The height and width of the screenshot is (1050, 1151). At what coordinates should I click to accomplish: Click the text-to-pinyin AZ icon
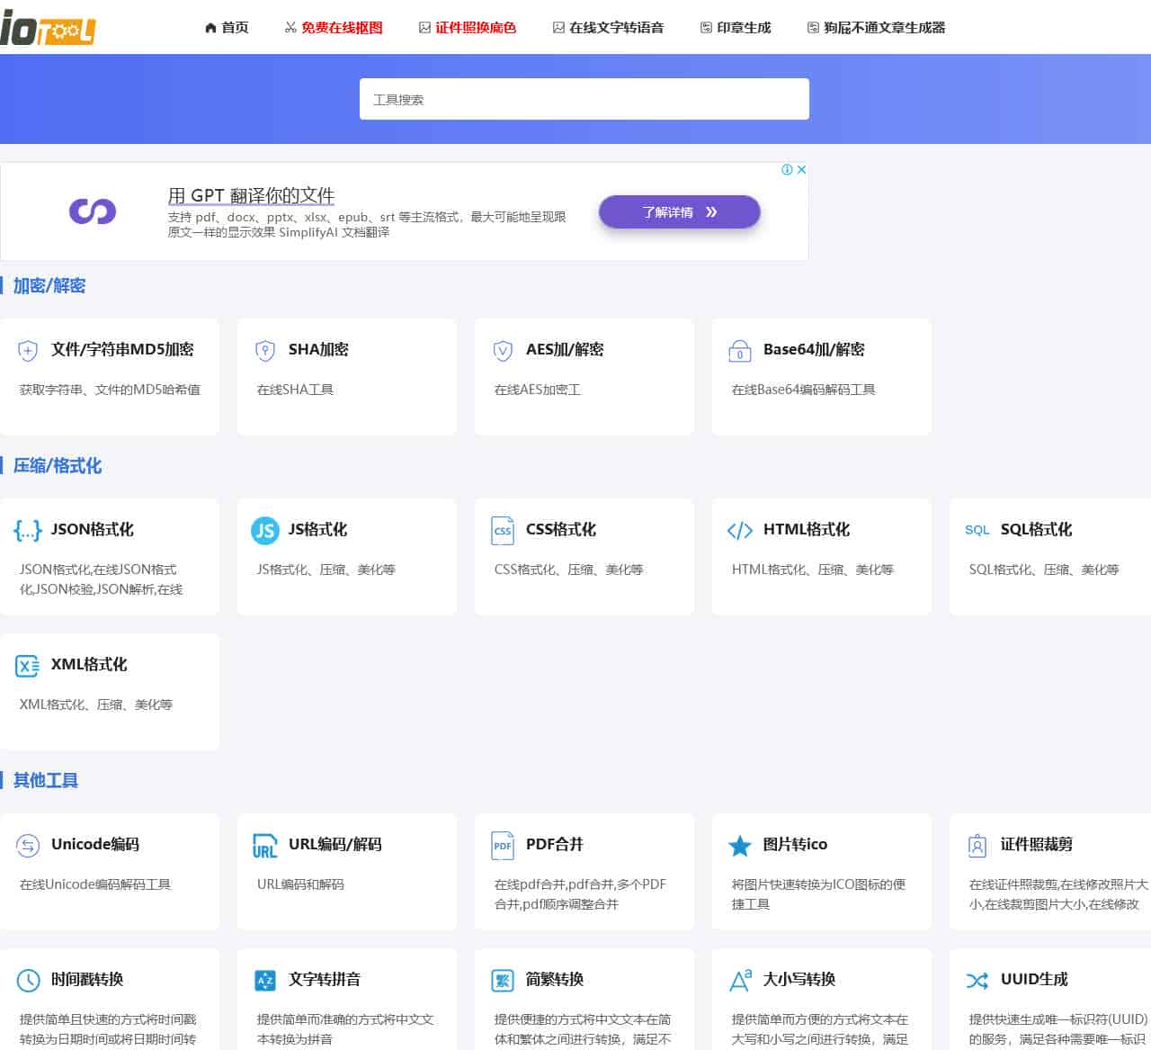coord(265,981)
